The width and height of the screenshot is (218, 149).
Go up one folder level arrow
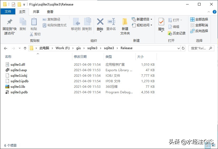[x=25, y=48]
